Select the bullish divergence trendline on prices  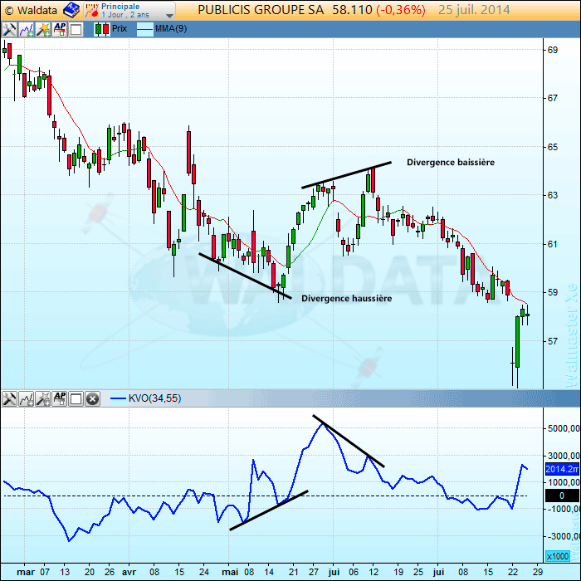tap(246, 276)
